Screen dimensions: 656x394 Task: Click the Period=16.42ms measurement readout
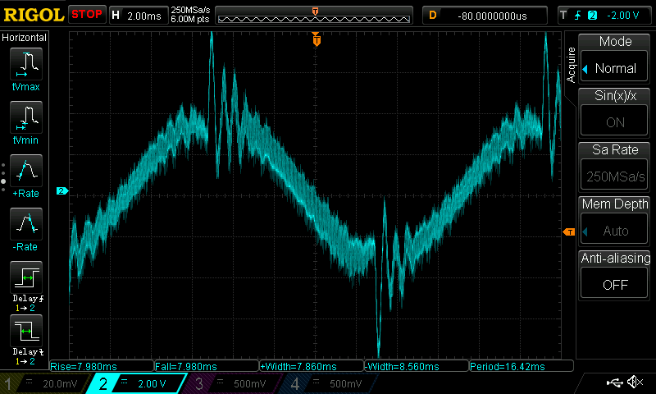pyautogui.click(x=518, y=366)
